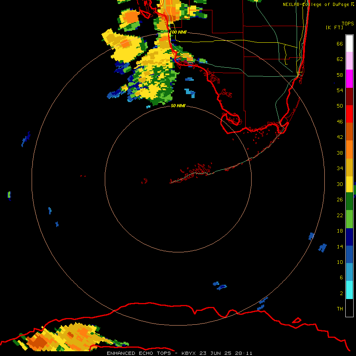Screen dimensions: 356x356
Task: Click the 'TOPS' legend title
Action: 348,24
